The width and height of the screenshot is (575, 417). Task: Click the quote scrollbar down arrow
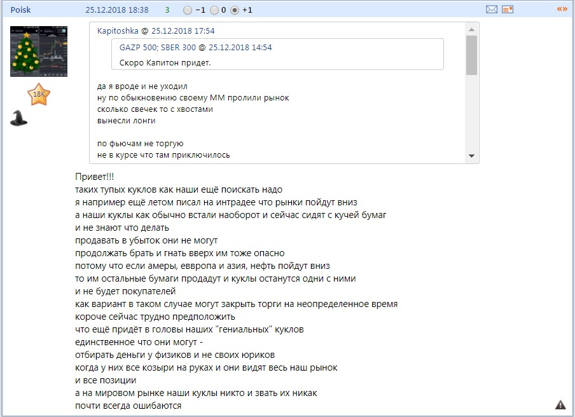(471, 156)
